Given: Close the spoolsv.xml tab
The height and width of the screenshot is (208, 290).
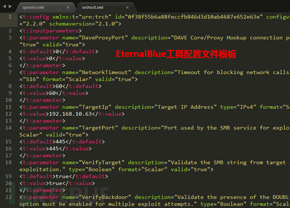Looking at the screenshot, I should click(68, 8).
